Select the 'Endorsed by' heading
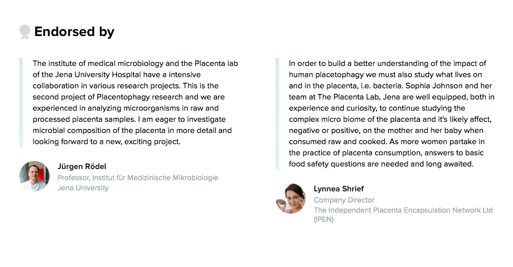The image size is (513, 267). coord(74,32)
